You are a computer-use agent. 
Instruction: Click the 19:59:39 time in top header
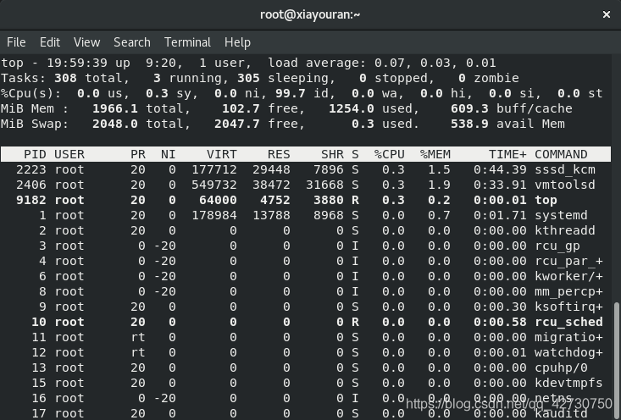click(x=77, y=63)
